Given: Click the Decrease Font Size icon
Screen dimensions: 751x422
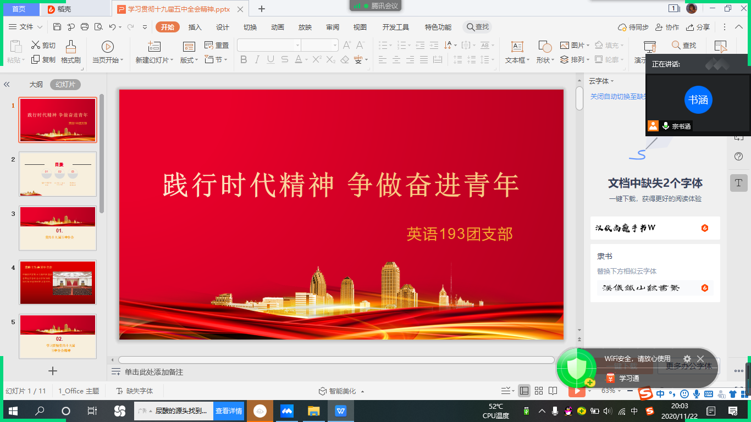Looking at the screenshot, I should 361,45.
